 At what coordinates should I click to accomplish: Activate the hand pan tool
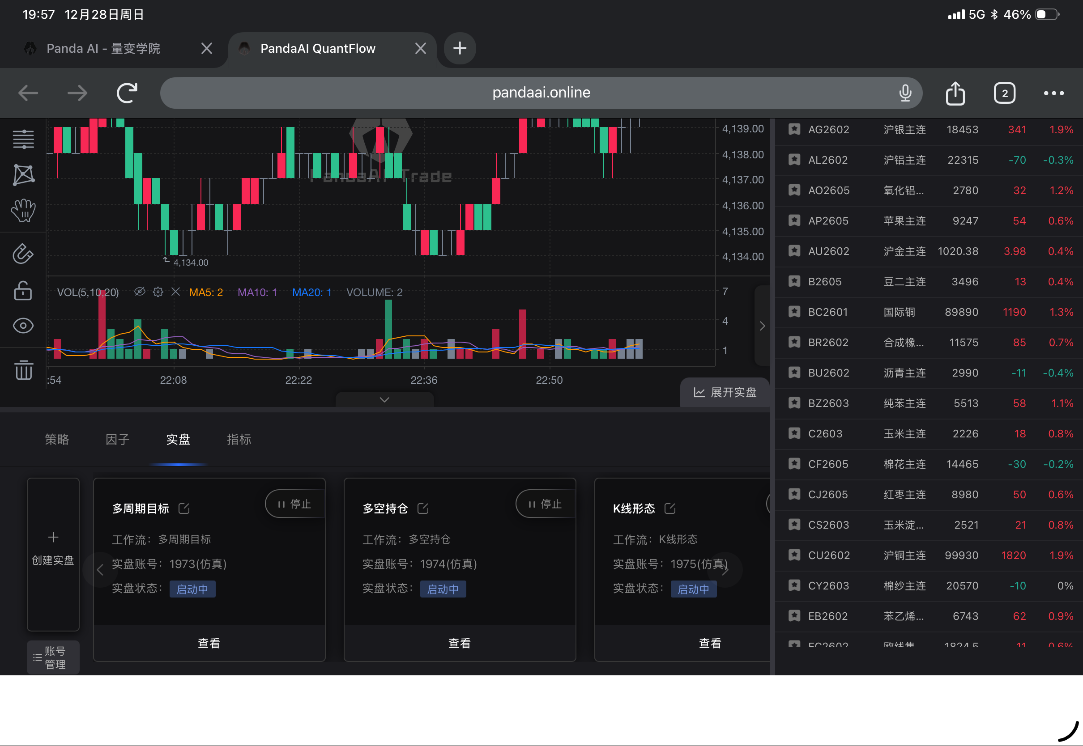(x=23, y=210)
